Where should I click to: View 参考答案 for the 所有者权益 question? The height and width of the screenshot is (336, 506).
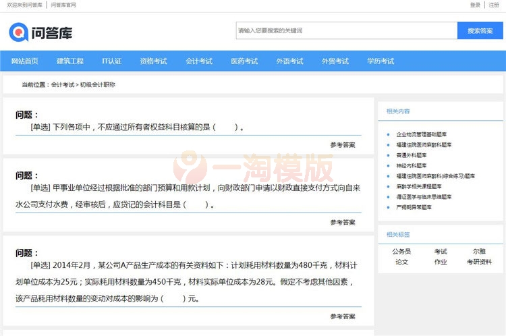point(343,145)
